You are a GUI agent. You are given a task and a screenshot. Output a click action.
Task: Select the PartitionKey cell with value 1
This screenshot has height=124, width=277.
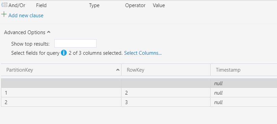(61, 93)
